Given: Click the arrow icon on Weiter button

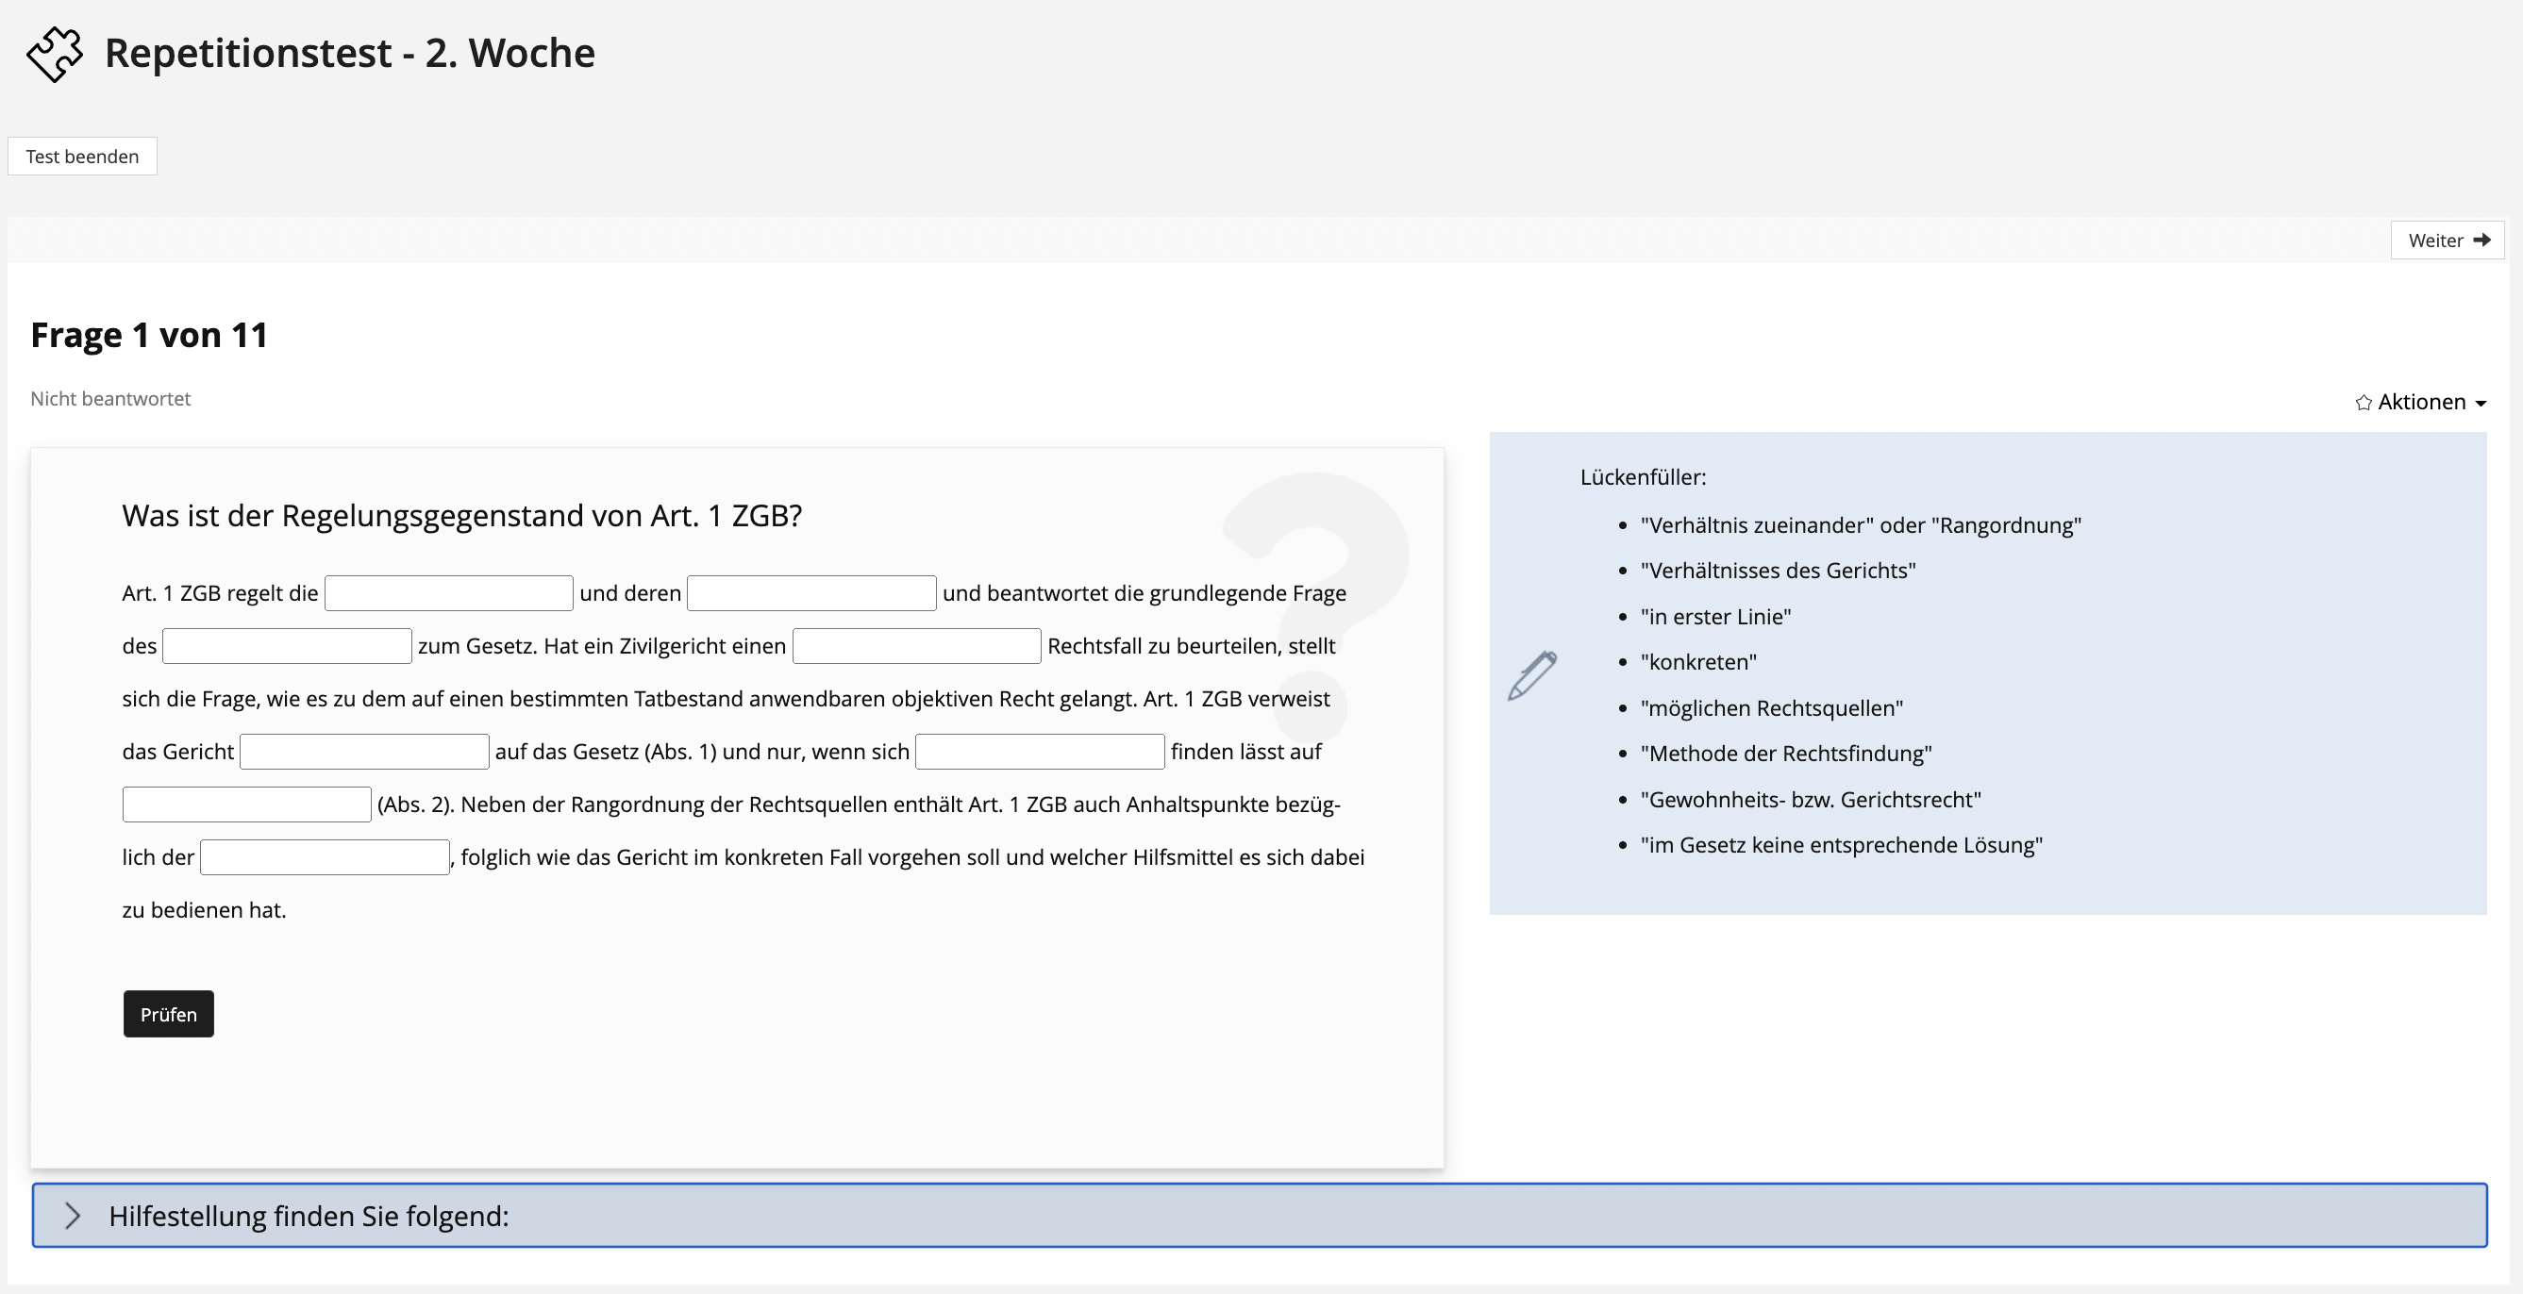Looking at the screenshot, I should (x=2481, y=240).
